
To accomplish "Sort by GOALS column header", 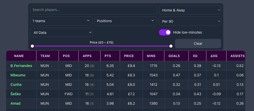I will coord(174,56).
